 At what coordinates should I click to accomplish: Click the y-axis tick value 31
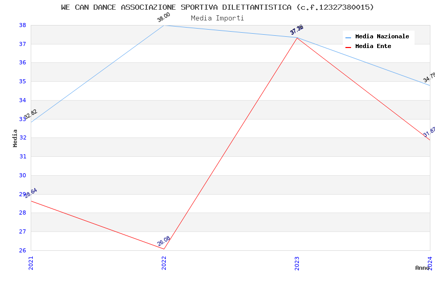pyautogui.click(x=23, y=156)
